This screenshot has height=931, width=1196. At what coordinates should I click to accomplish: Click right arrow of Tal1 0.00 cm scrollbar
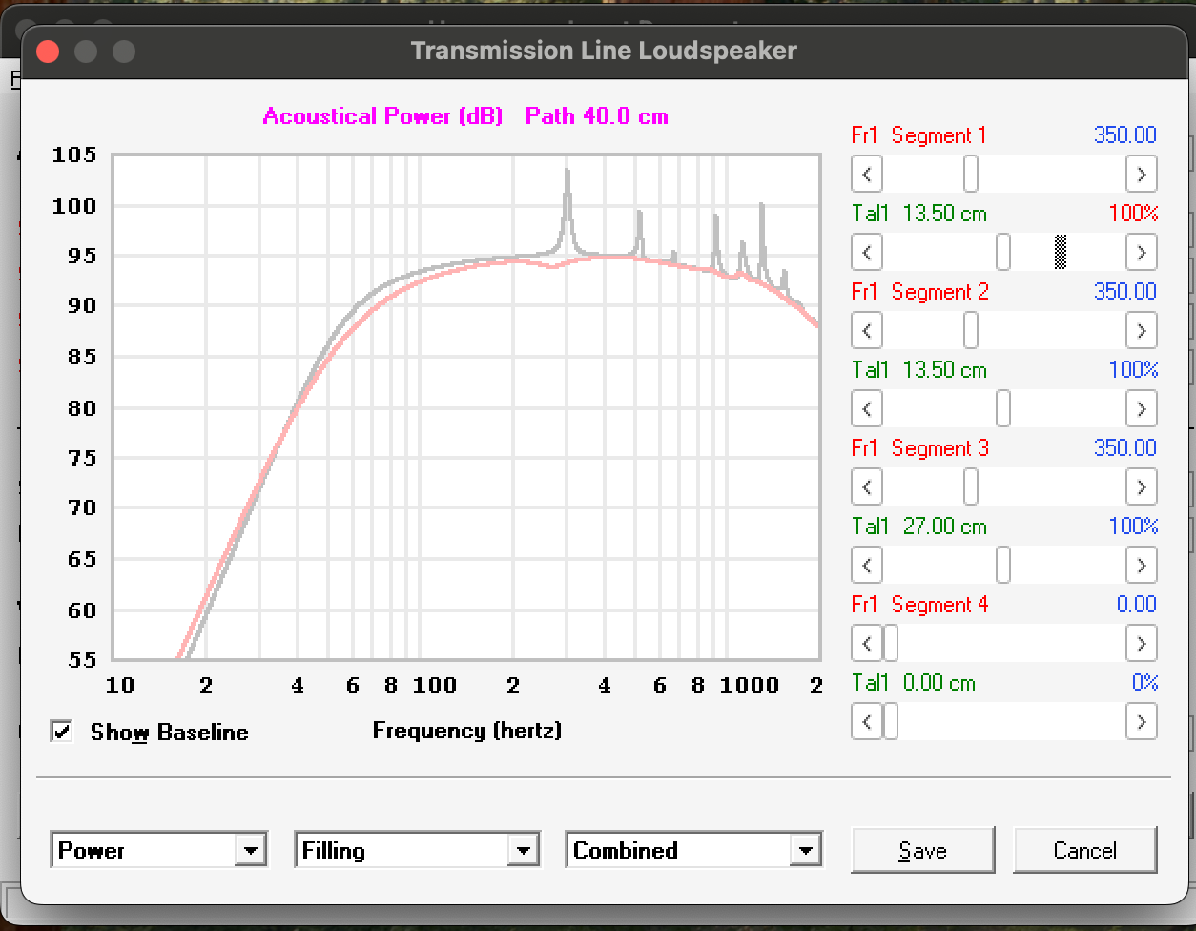click(1142, 722)
